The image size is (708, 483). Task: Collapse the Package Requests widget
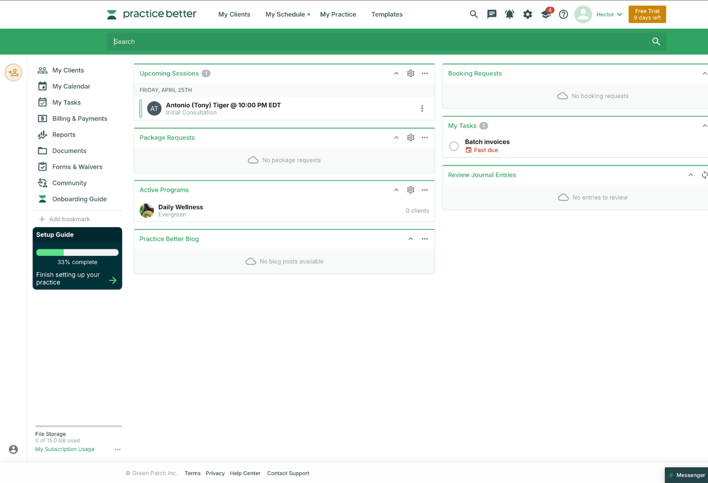[397, 138]
